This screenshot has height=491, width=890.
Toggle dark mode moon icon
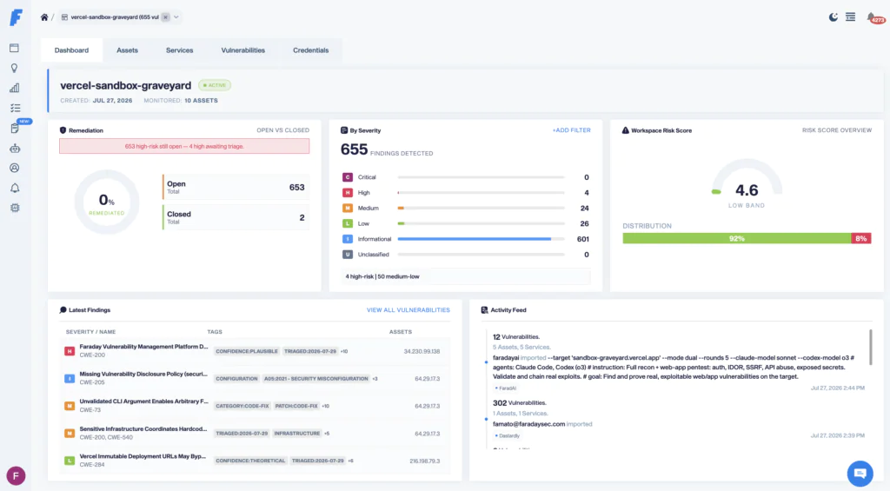pos(834,17)
